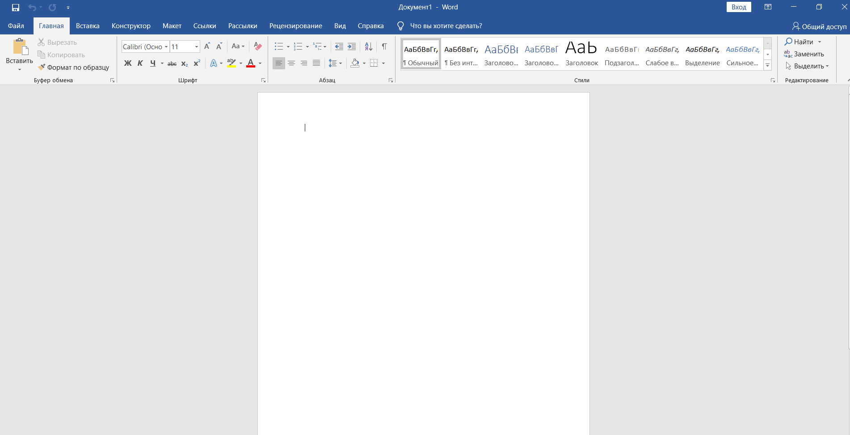Click in the Что вы хотите сделать search field
This screenshot has width=850, height=435.
pyautogui.click(x=446, y=26)
